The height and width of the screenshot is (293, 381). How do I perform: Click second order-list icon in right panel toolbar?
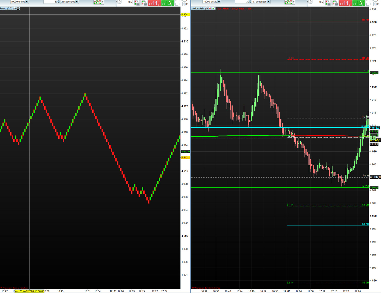[x=335, y=3]
